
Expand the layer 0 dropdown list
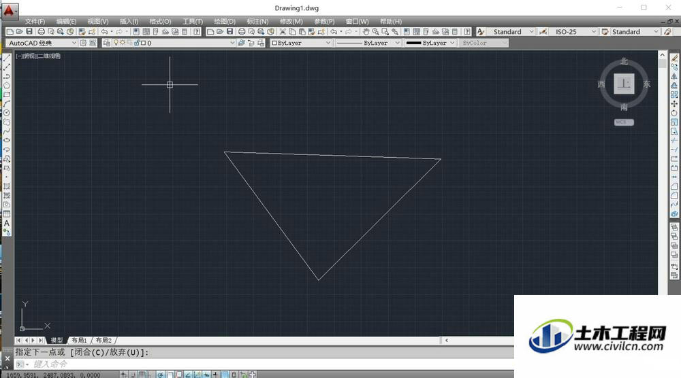click(x=232, y=43)
